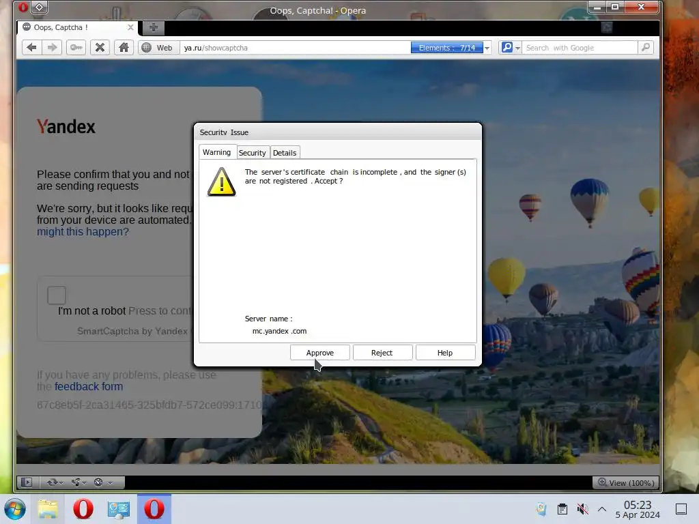
Task: Toggle the panel button in status bar
Action: 27,482
